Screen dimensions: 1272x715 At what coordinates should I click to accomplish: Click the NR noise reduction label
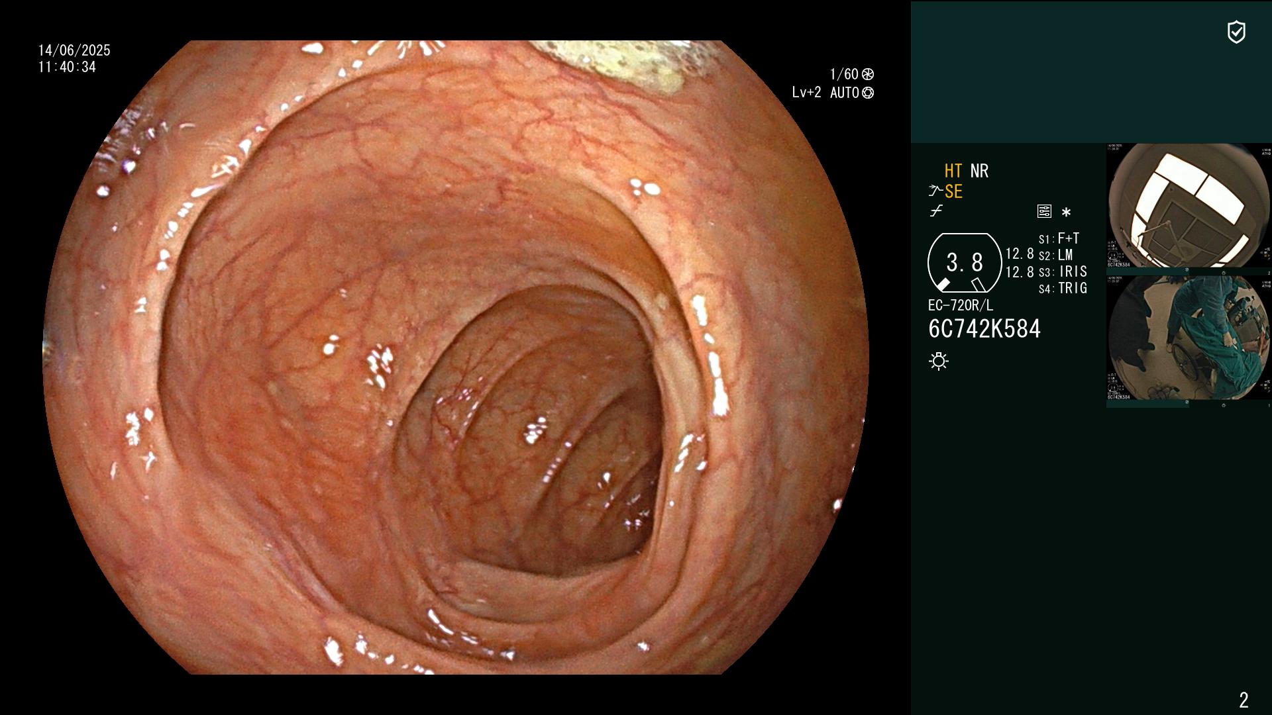[979, 171]
